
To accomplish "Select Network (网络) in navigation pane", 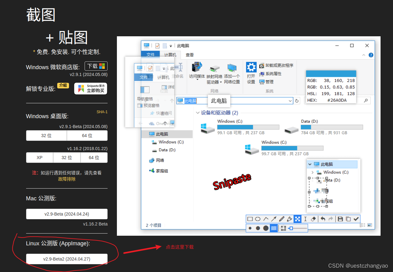I will click(x=156, y=160).
